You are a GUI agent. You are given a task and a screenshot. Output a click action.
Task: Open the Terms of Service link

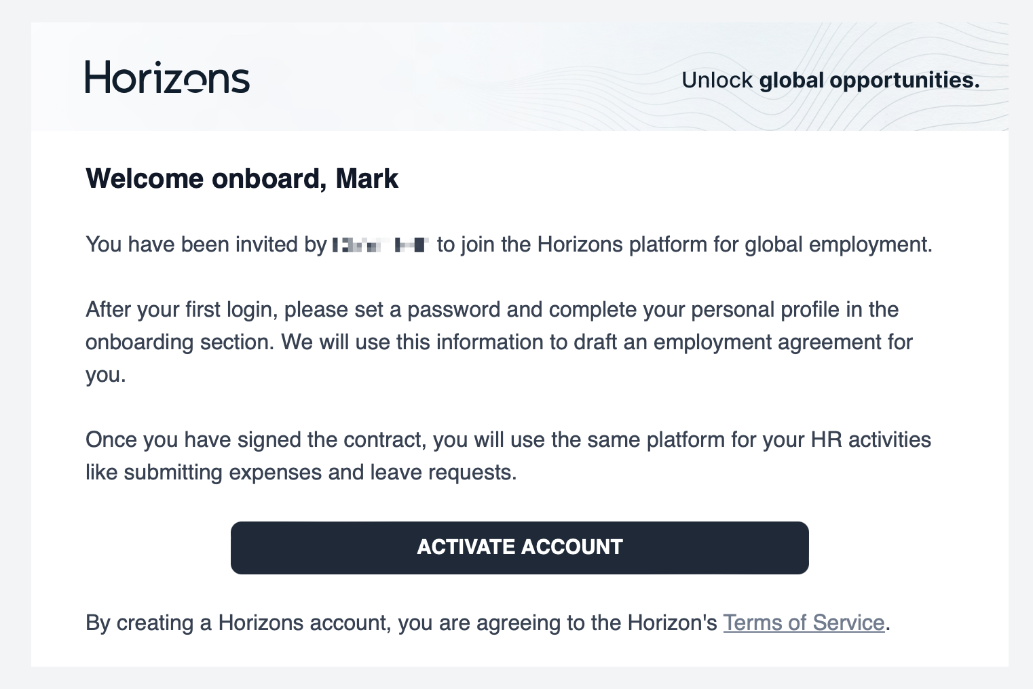click(804, 623)
